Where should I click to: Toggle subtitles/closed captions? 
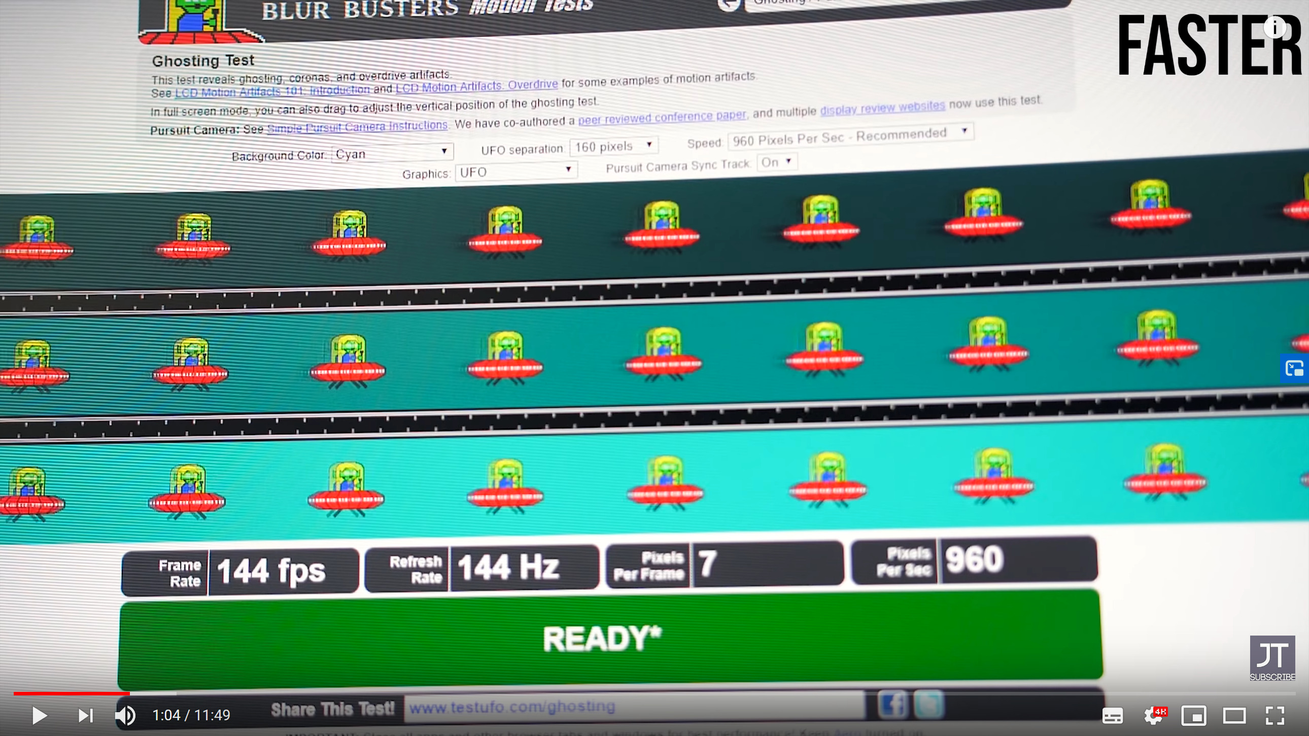pos(1112,715)
